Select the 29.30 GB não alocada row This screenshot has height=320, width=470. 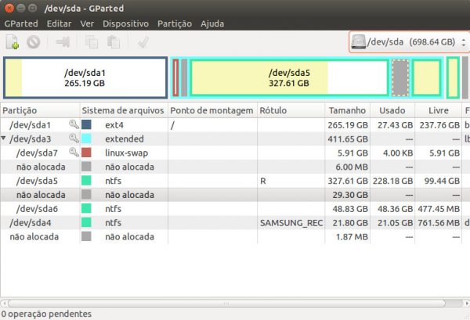point(235,195)
